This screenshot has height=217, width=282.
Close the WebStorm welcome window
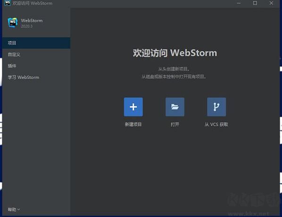271,3
